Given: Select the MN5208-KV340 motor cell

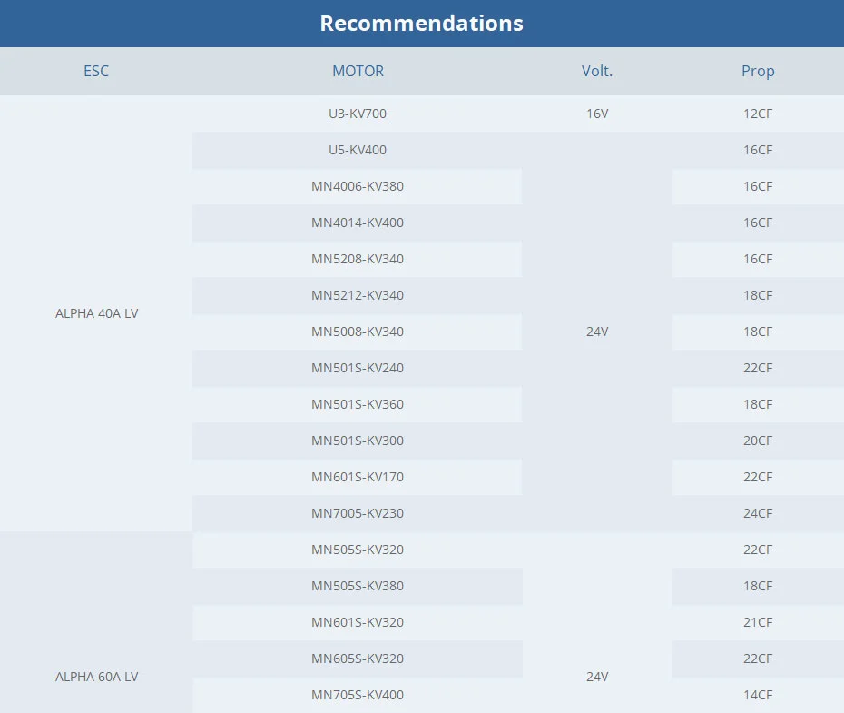Looking at the screenshot, I should click(358, 259).
